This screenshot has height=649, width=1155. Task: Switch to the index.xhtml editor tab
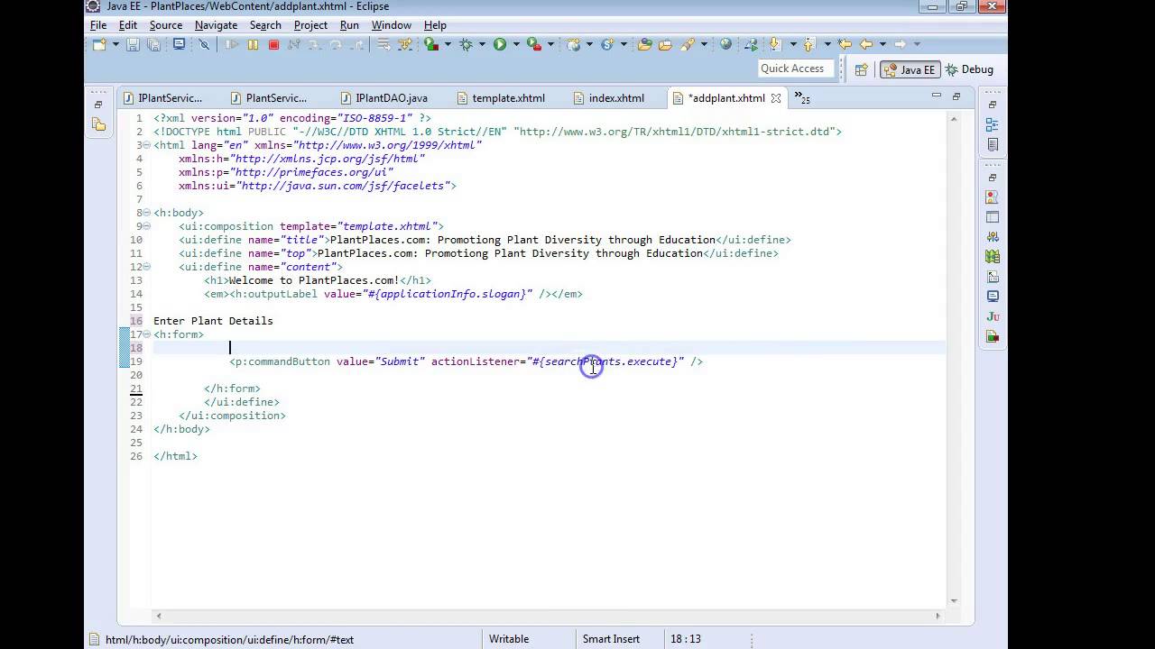pyautogui.click(x=609, y=98)
